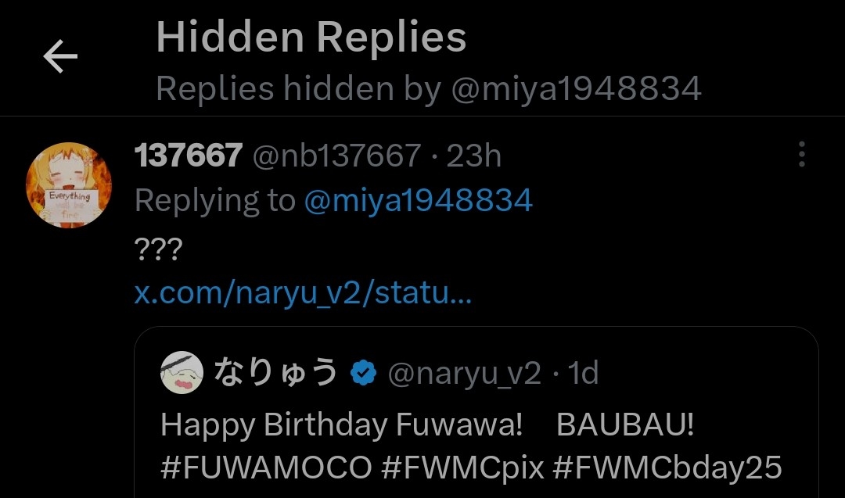This screenshot has height=498, width=845.
Task: Click the 'Replies hidden by @miya1948834' subtitle
Action: 429,88
